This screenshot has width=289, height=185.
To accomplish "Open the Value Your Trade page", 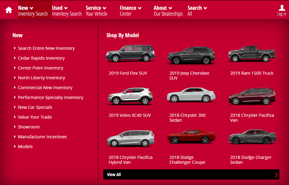I will click(35, 117).
